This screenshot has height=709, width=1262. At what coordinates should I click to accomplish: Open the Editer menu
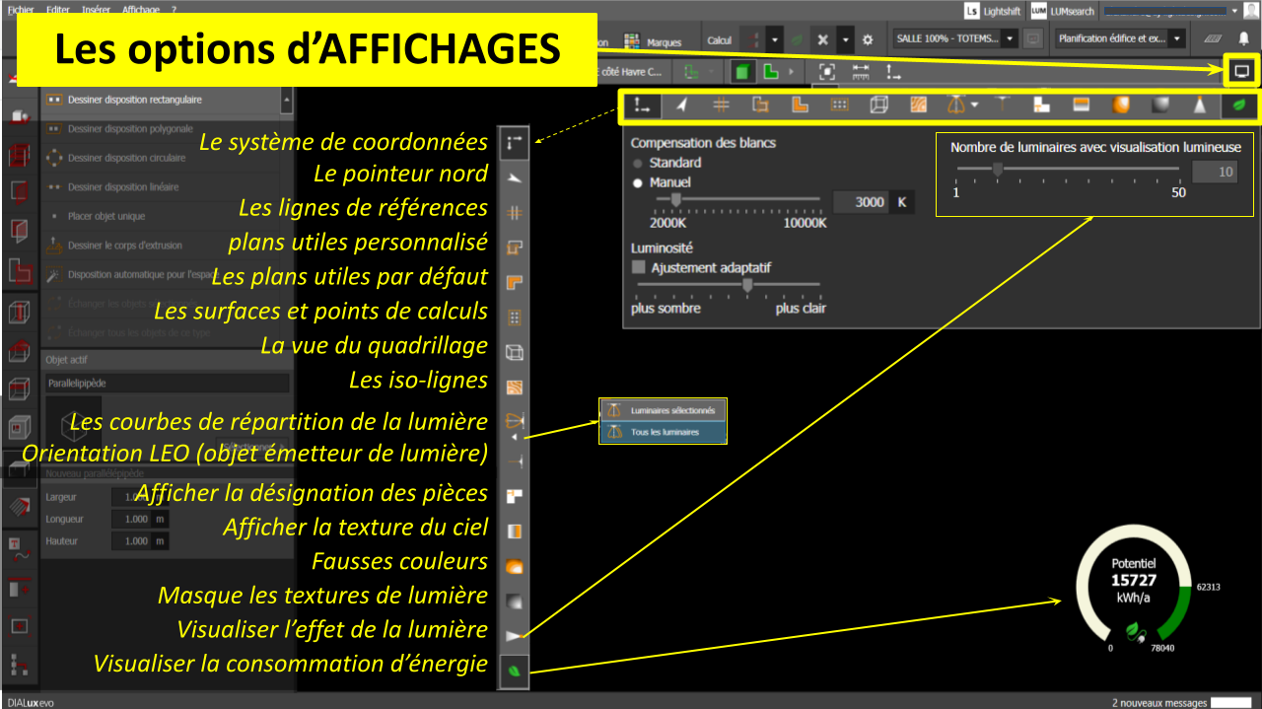[x=58, y=8]
